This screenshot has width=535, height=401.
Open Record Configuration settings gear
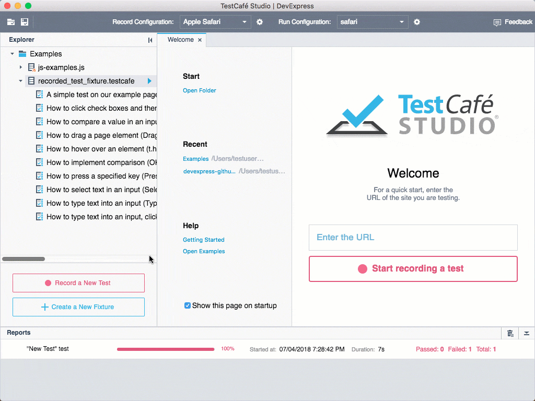tap(260, 22)
